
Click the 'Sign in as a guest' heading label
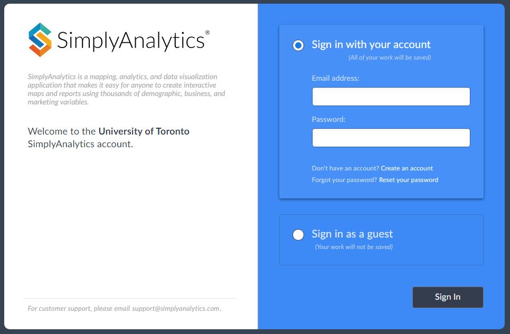pos(352,234)
